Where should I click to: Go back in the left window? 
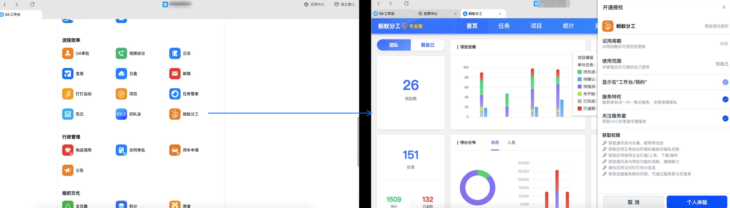pos(5,4)
